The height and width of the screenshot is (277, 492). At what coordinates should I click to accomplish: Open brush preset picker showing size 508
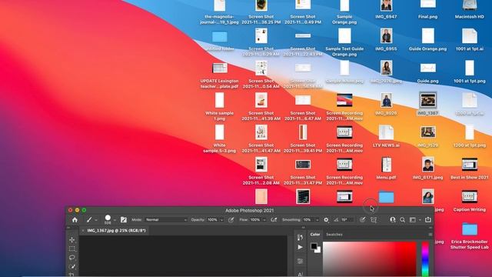click(x=108, y=219)
